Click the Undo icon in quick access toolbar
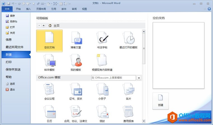This screenshot has height=125, width=213. pos(13,4)
